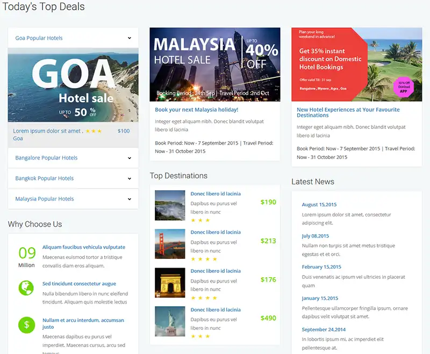Click the 'Latest News' heading
This screenshot has height=354, width=430.
tap(313, 182)
